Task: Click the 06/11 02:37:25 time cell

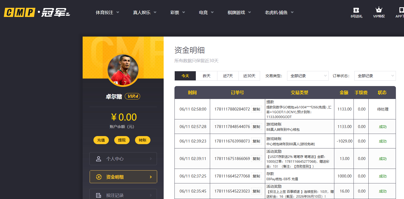Action: point(193,176)
